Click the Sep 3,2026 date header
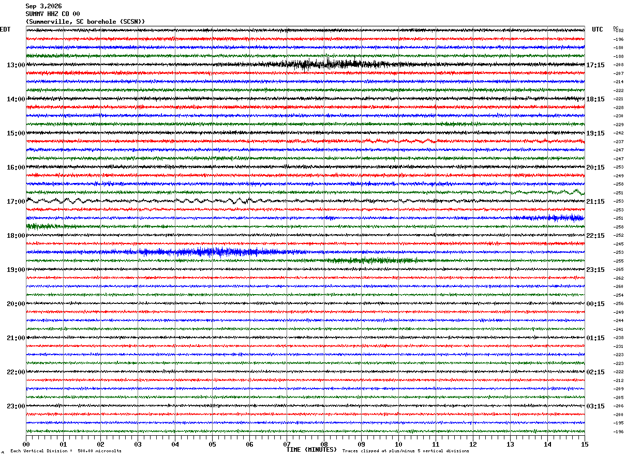 tap(43, 6)
